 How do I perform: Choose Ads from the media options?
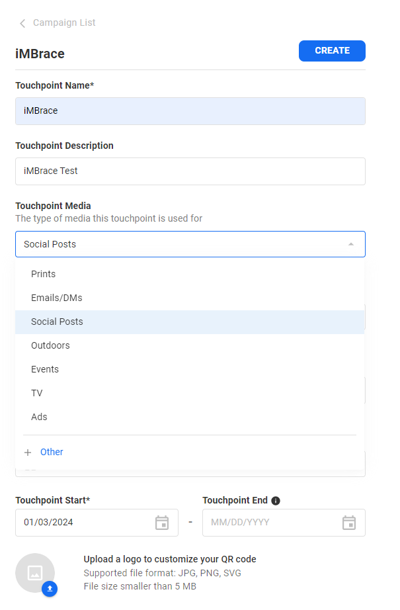pos(39,417)
